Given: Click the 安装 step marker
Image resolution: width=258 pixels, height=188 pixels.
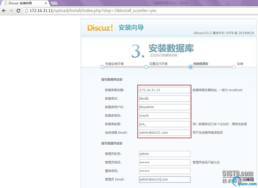Looking at the screenshot, I should (234, 67).
